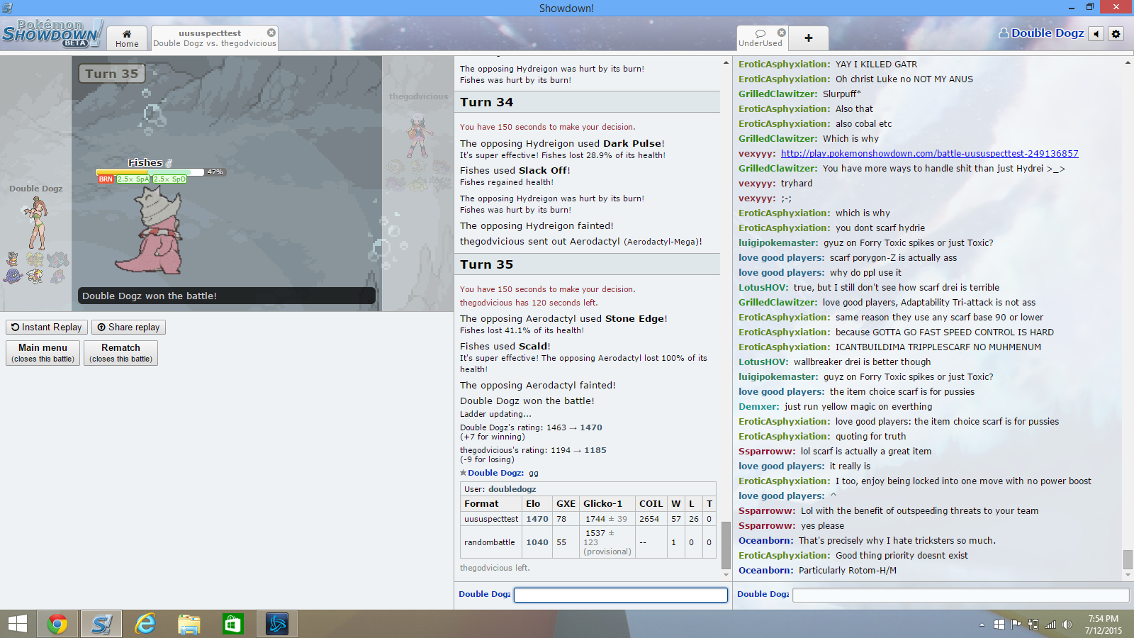This screenshot has width=1134, height=638.
Task: Click username Demxer in room chat
Action: click(759, 407)
